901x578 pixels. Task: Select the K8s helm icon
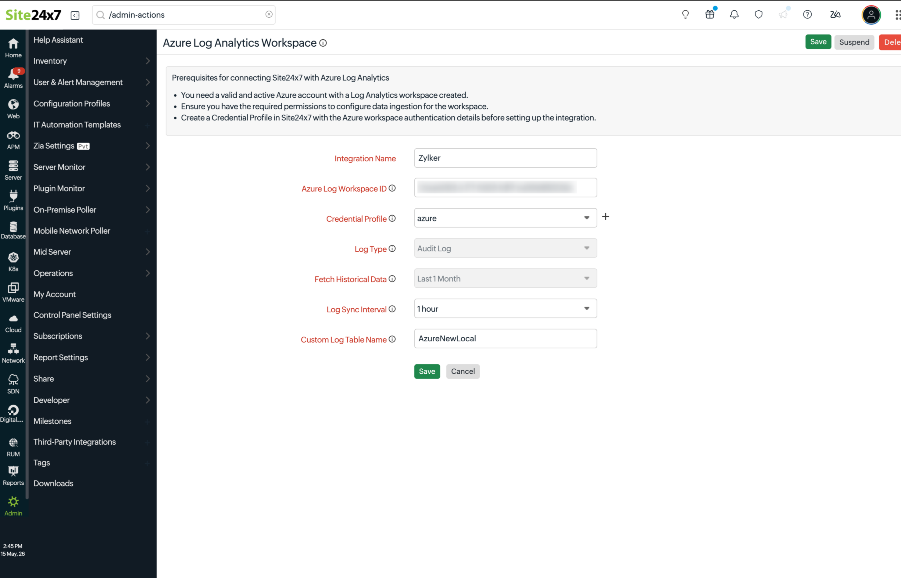13,262
